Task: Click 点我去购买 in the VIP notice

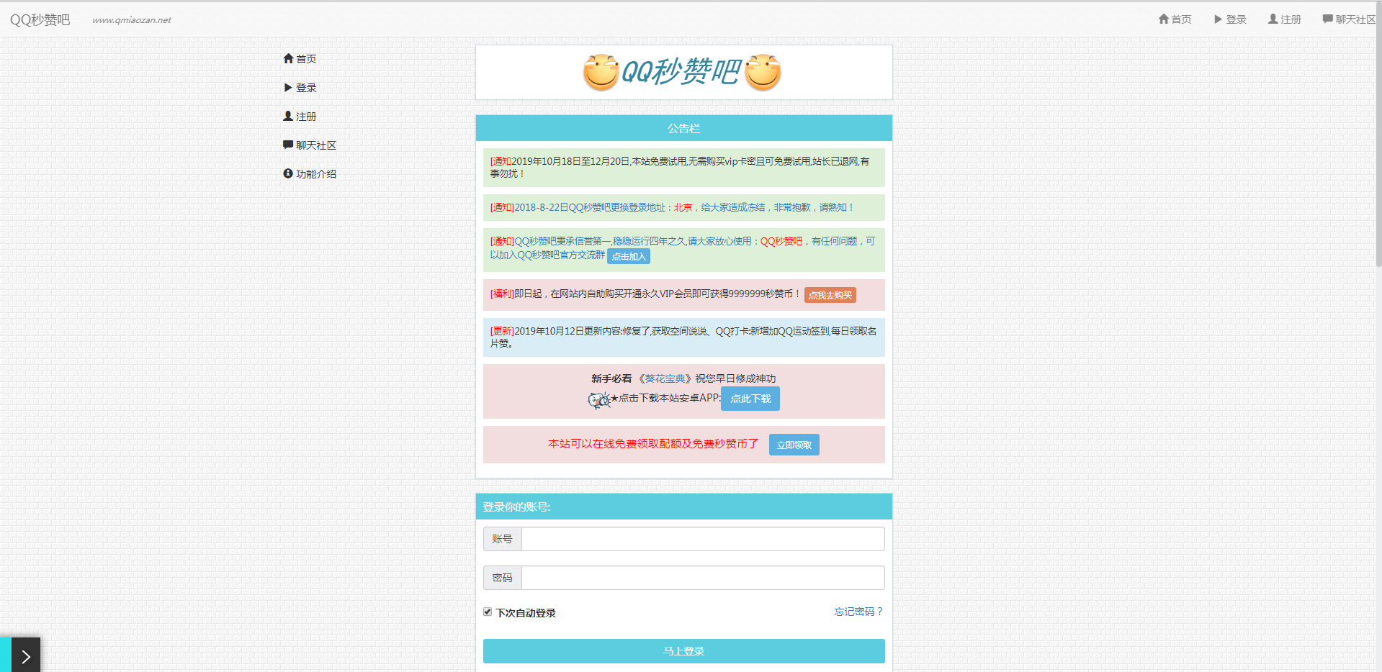Action: tap(830, 295)
